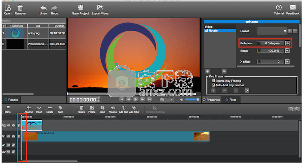The image size is (302, 163).
Task: Click the Export Video icon
Action: point(100,8)
